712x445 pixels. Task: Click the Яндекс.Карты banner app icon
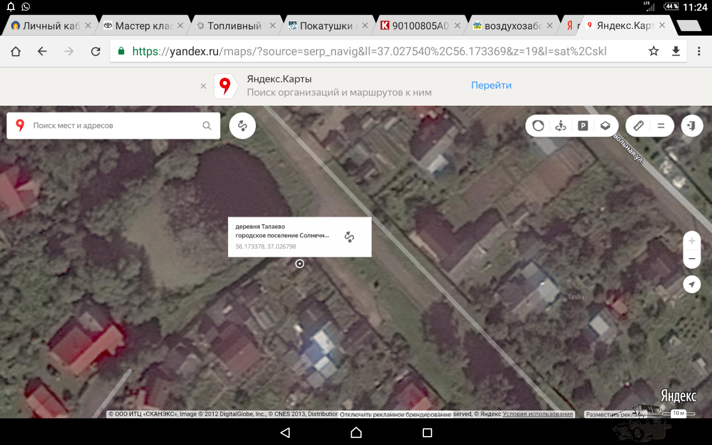click(x=225, y=86)
